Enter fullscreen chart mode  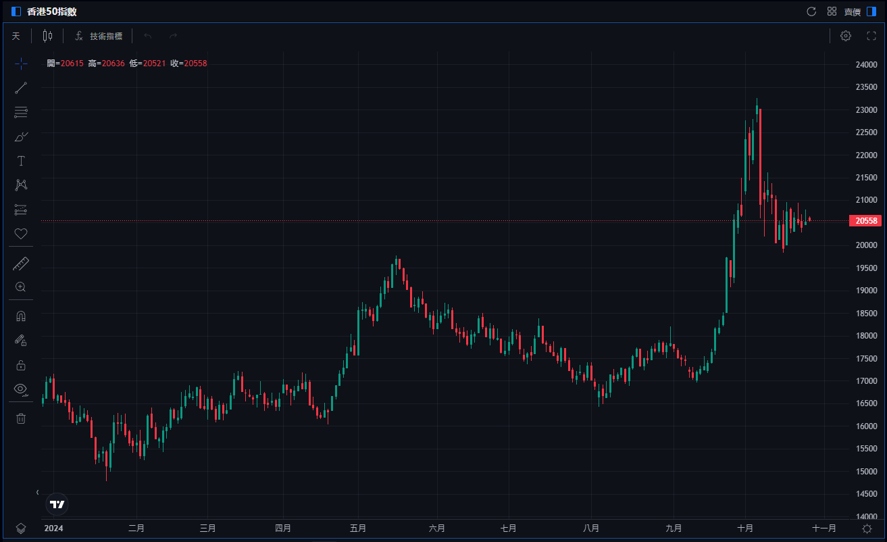click(x=871, y=36)
